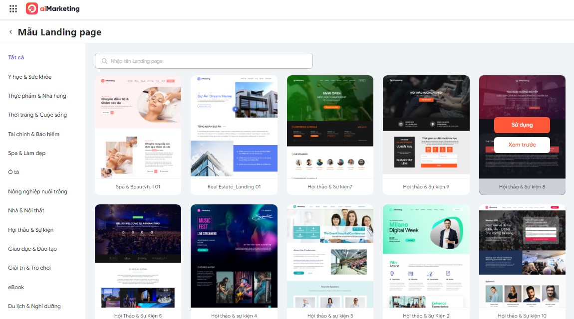Open Hội thảo & Sự kiện category

point(31,230)
